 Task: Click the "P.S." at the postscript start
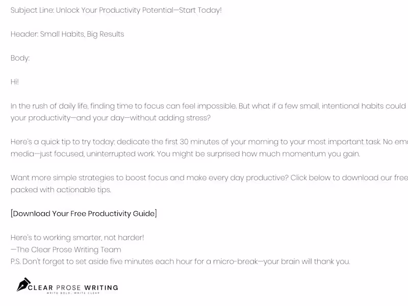pos(16,262)
